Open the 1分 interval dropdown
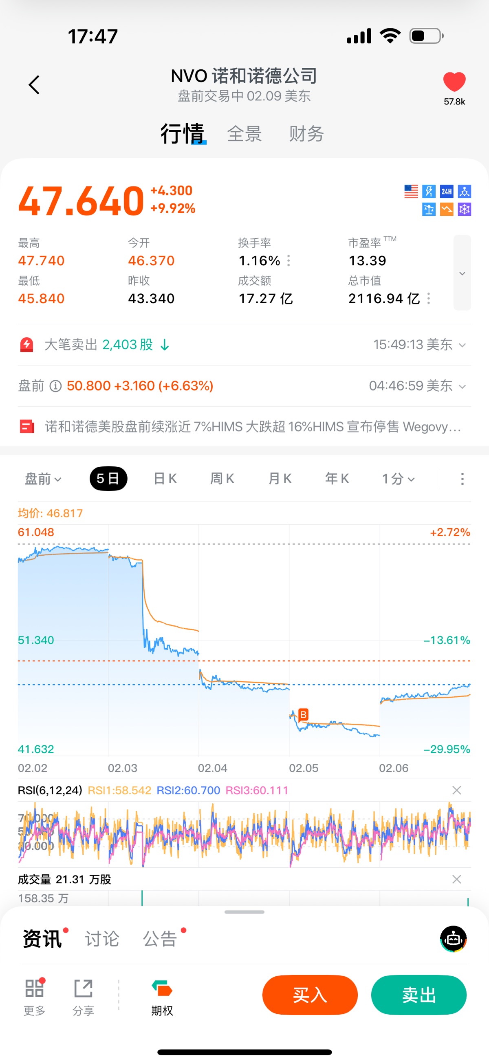 point(398,479)
